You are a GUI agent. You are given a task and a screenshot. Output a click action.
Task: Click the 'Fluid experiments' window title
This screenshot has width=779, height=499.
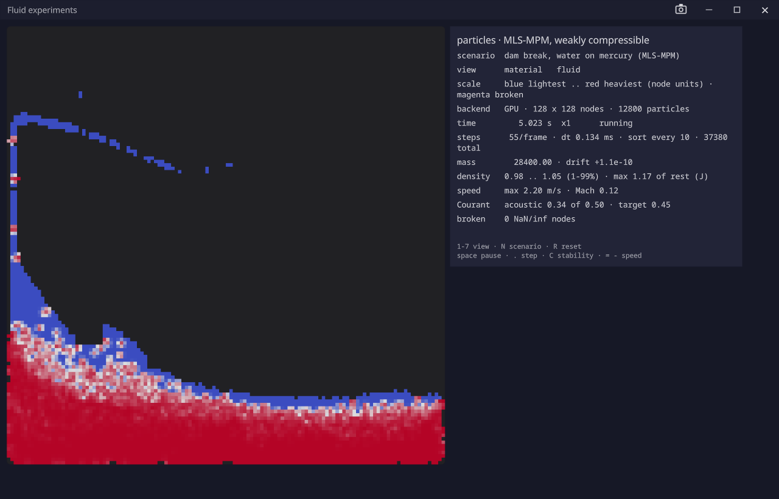(x=42, y=10)
